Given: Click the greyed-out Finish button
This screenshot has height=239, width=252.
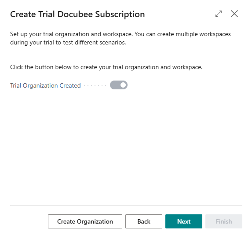Looking at the screenshot, I should pos(224,221).
